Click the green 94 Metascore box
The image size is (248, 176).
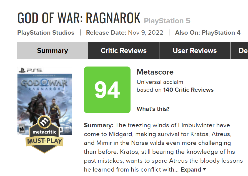pos(107,90)
